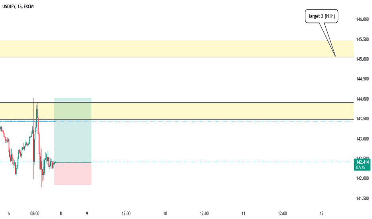This screenshot has width=372, height=219.
Task: Click the 141.500 price axis label
Action: tap(362, 198)
